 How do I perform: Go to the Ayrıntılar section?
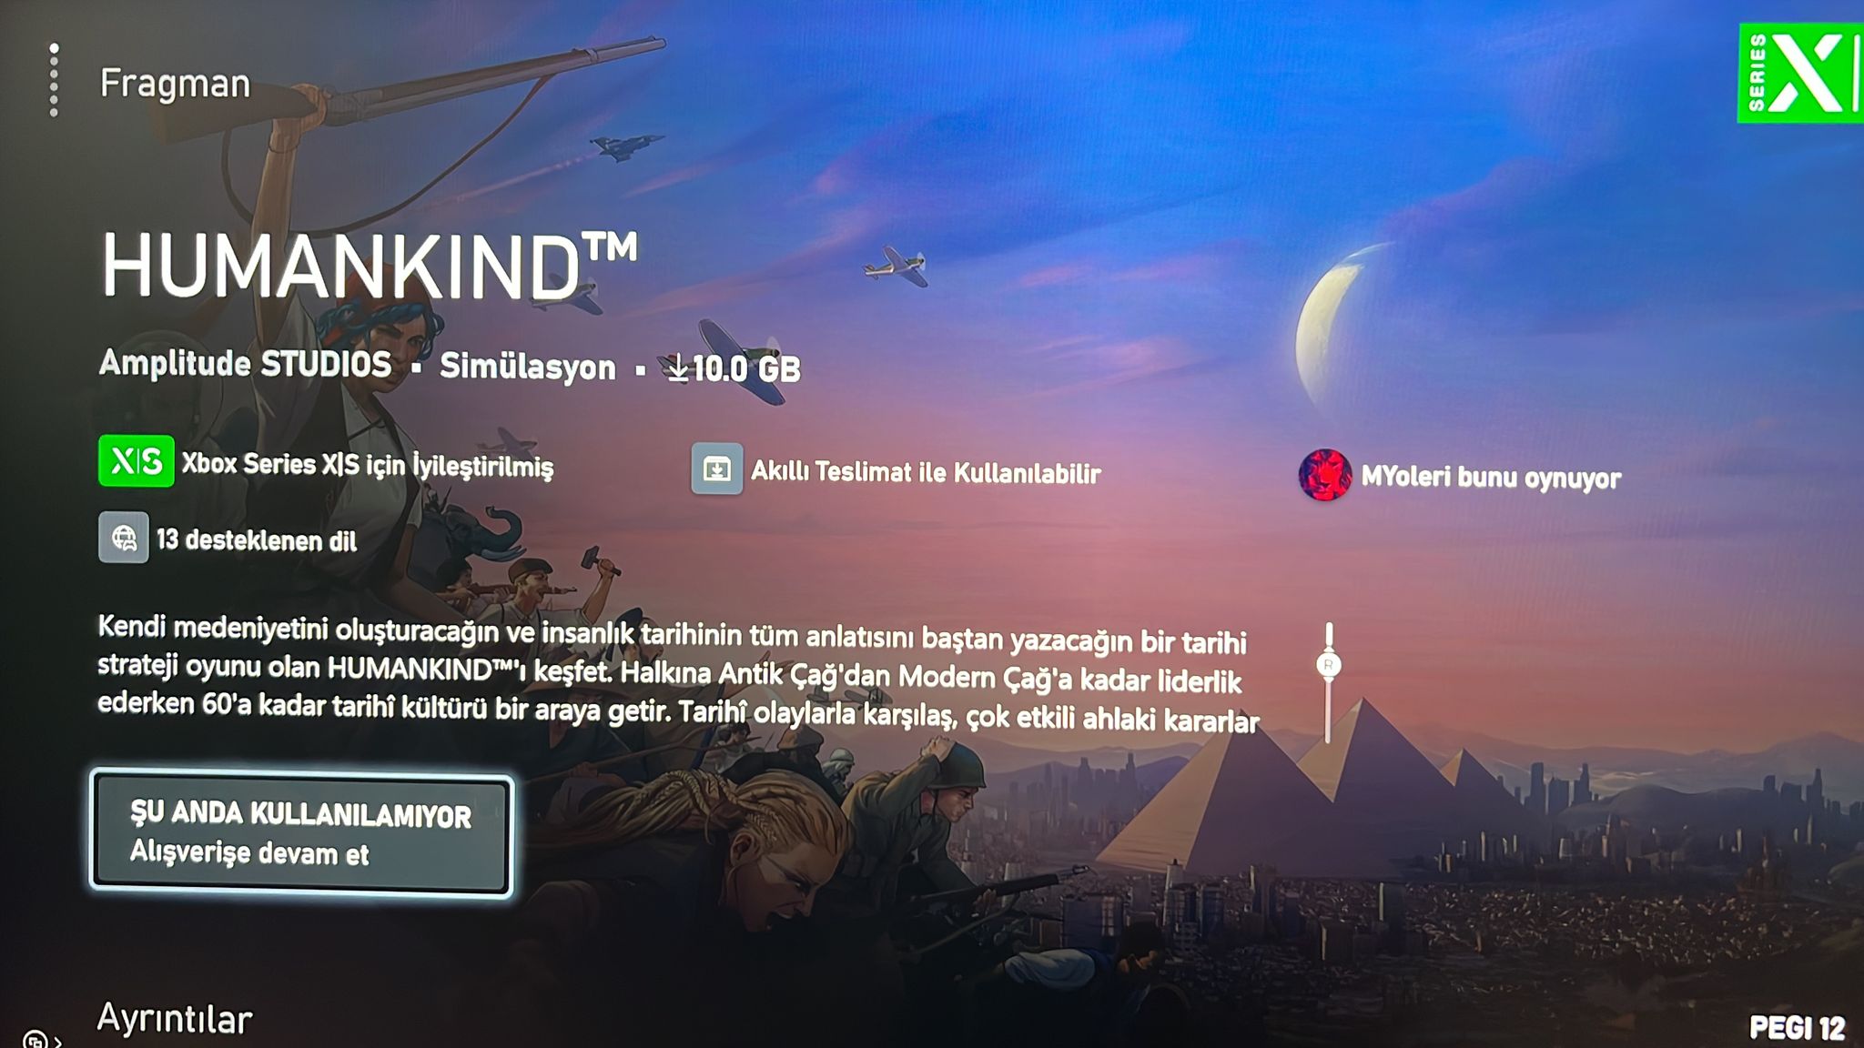175,1019
